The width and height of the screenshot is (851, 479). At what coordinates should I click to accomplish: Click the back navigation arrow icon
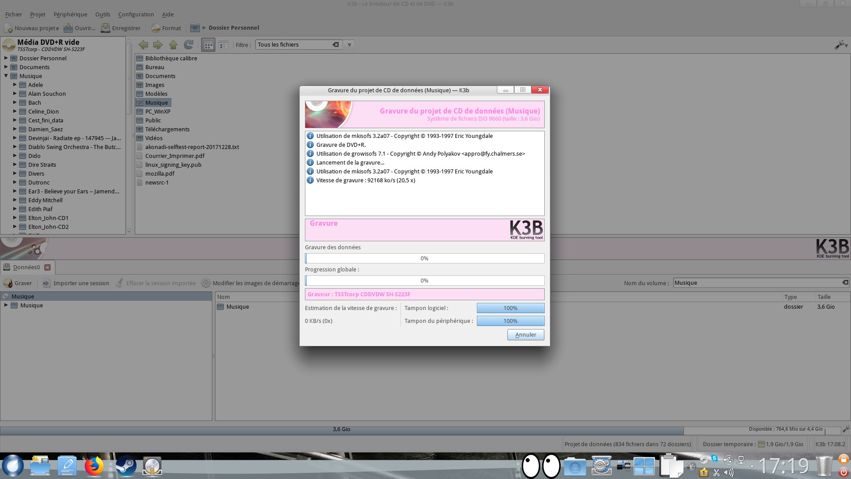(x=143, y=45)
